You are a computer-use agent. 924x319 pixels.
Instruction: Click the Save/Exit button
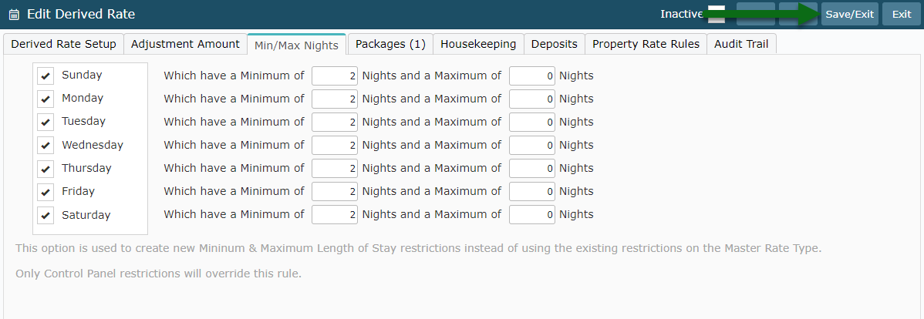click(x=850, y=14)
